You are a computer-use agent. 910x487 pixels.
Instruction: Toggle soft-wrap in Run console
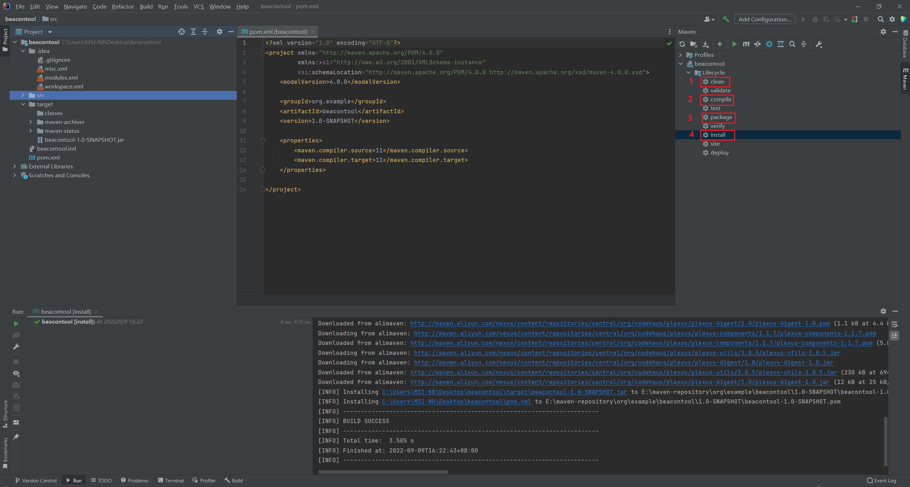(894, 324)
